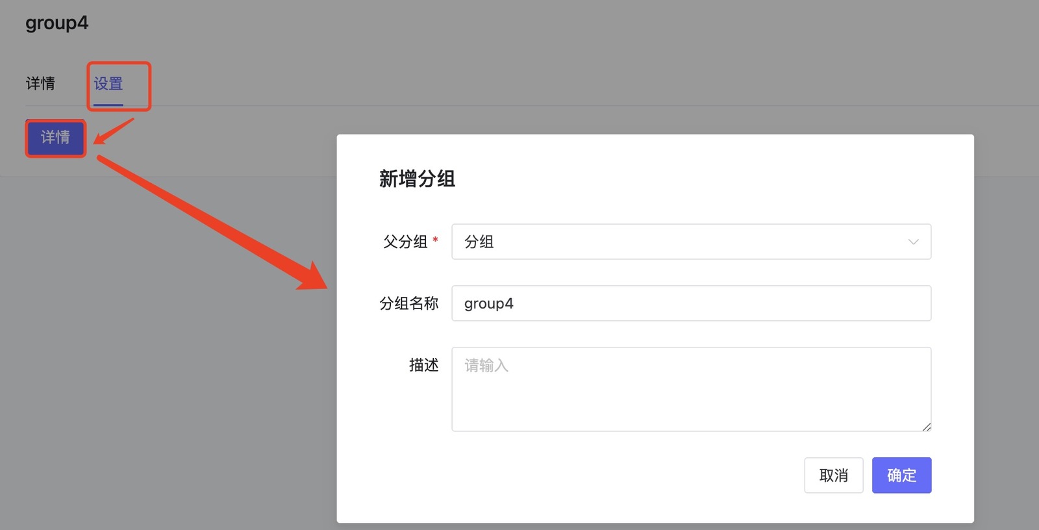Click the 描述 field label
Image resolution: width=1039 pixels, height=530 pixels.
pos(423,365)
